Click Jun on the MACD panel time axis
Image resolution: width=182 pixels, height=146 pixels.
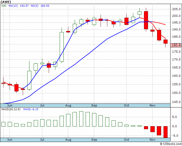tap(10, 140)
